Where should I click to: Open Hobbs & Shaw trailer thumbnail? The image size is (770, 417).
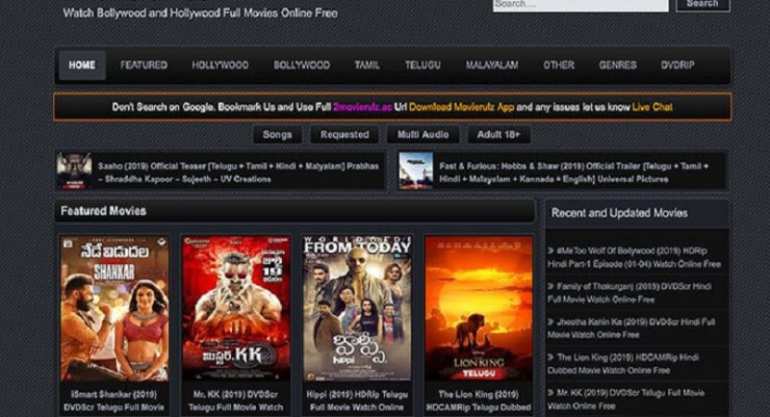[x=416, y=171]
